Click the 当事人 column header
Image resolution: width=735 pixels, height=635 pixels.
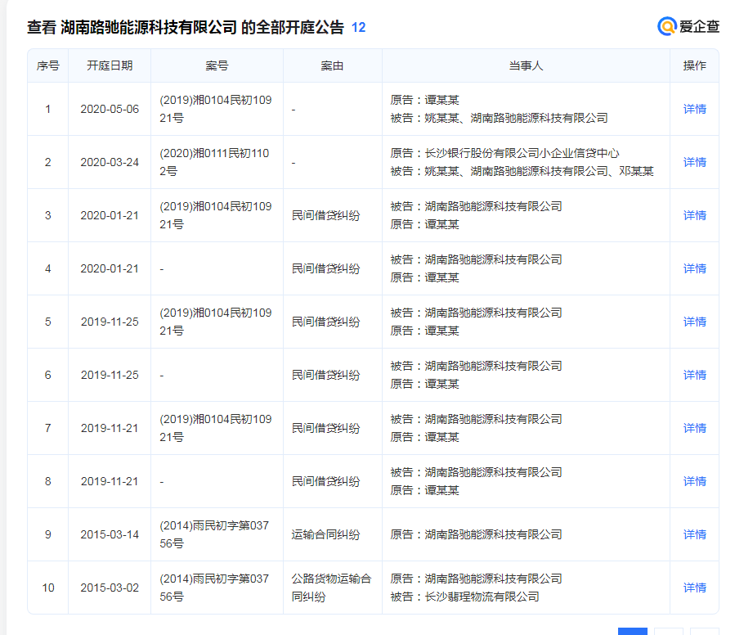click(x=526, y=65)
